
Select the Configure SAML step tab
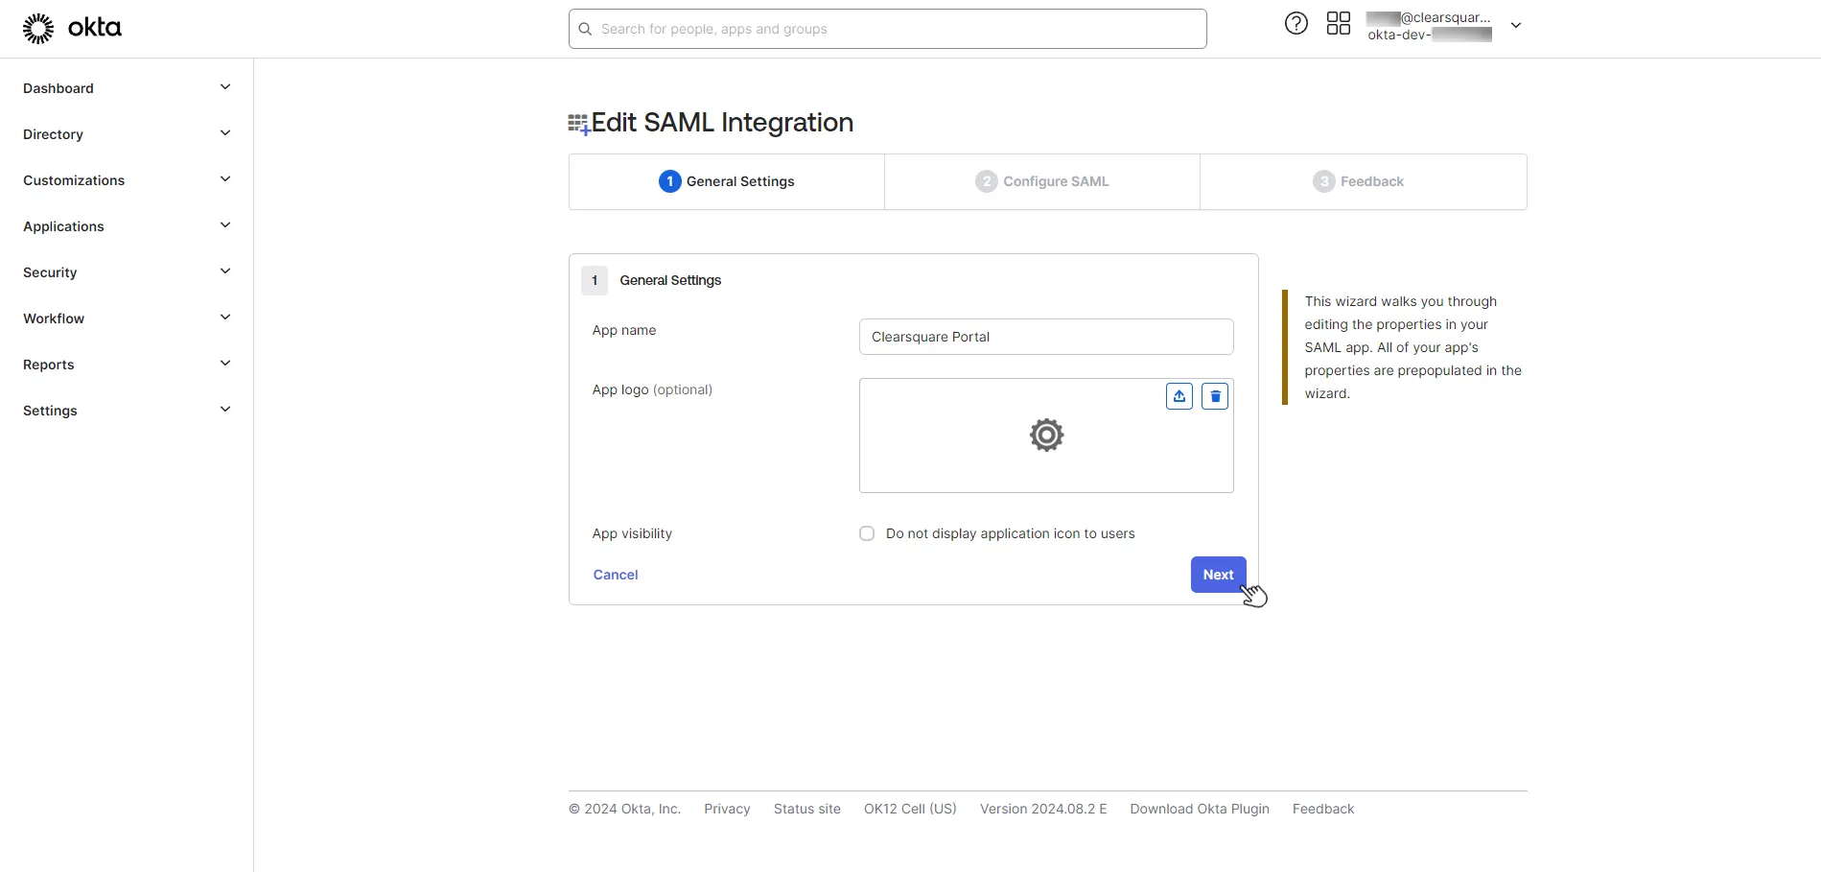[1042, 181]
